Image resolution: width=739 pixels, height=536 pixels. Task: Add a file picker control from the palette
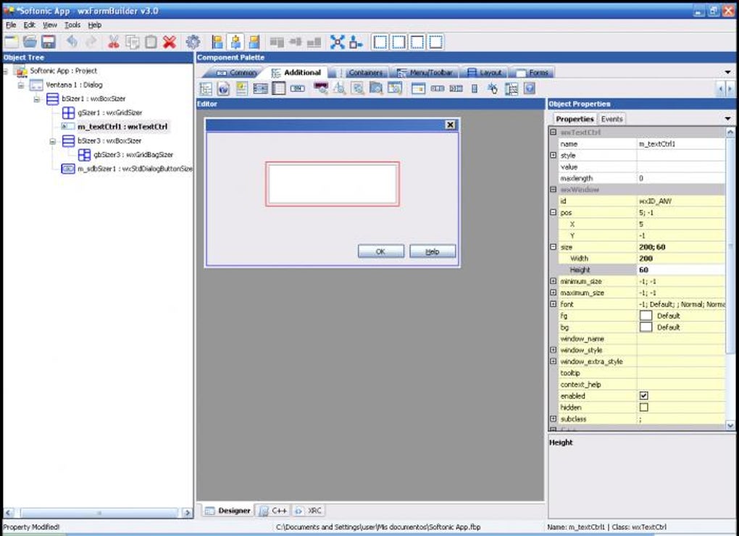(358, 88)
